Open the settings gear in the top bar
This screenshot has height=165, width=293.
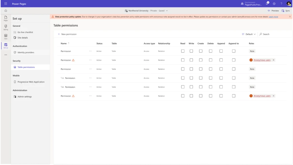point(274,4)
